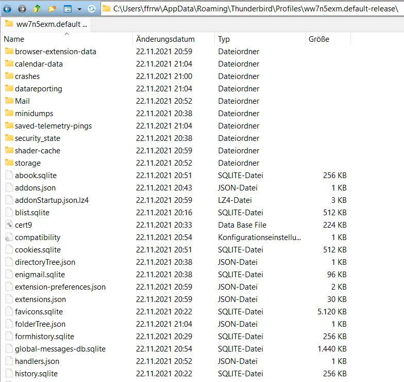The height and width of the screenshot is (382, 404).
Task: Sort by Größe column header
Action: pyautogui.click(x=318, y=39)
